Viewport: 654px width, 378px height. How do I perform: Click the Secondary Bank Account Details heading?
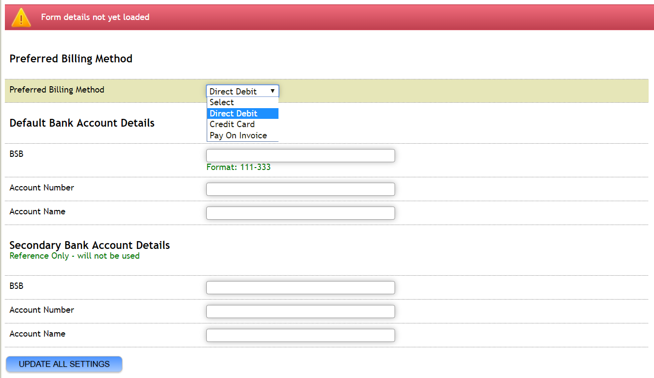[90, 245]
